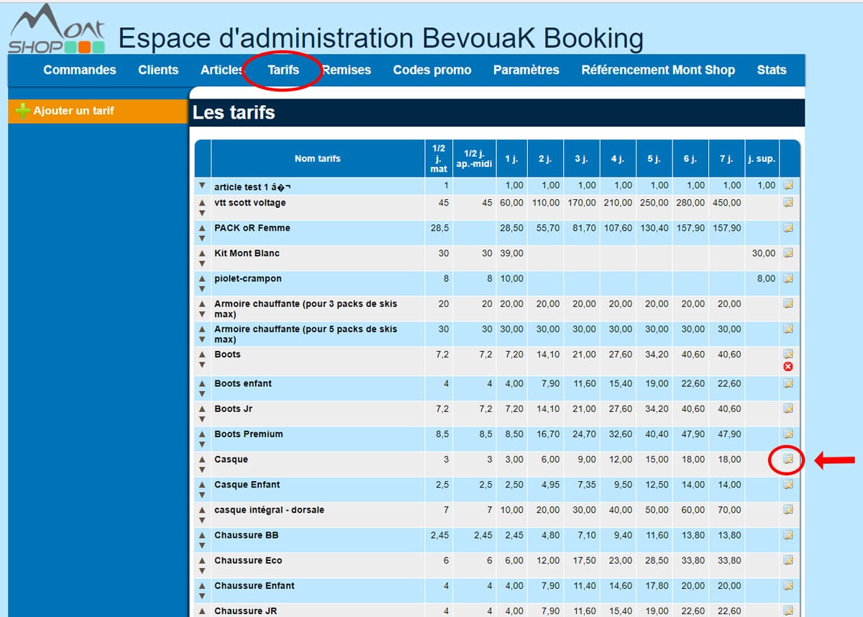Move piolet-crampon row down
The height and width of the screenshot is (617, 863).
pyautogui.click(x=202, y=288)
